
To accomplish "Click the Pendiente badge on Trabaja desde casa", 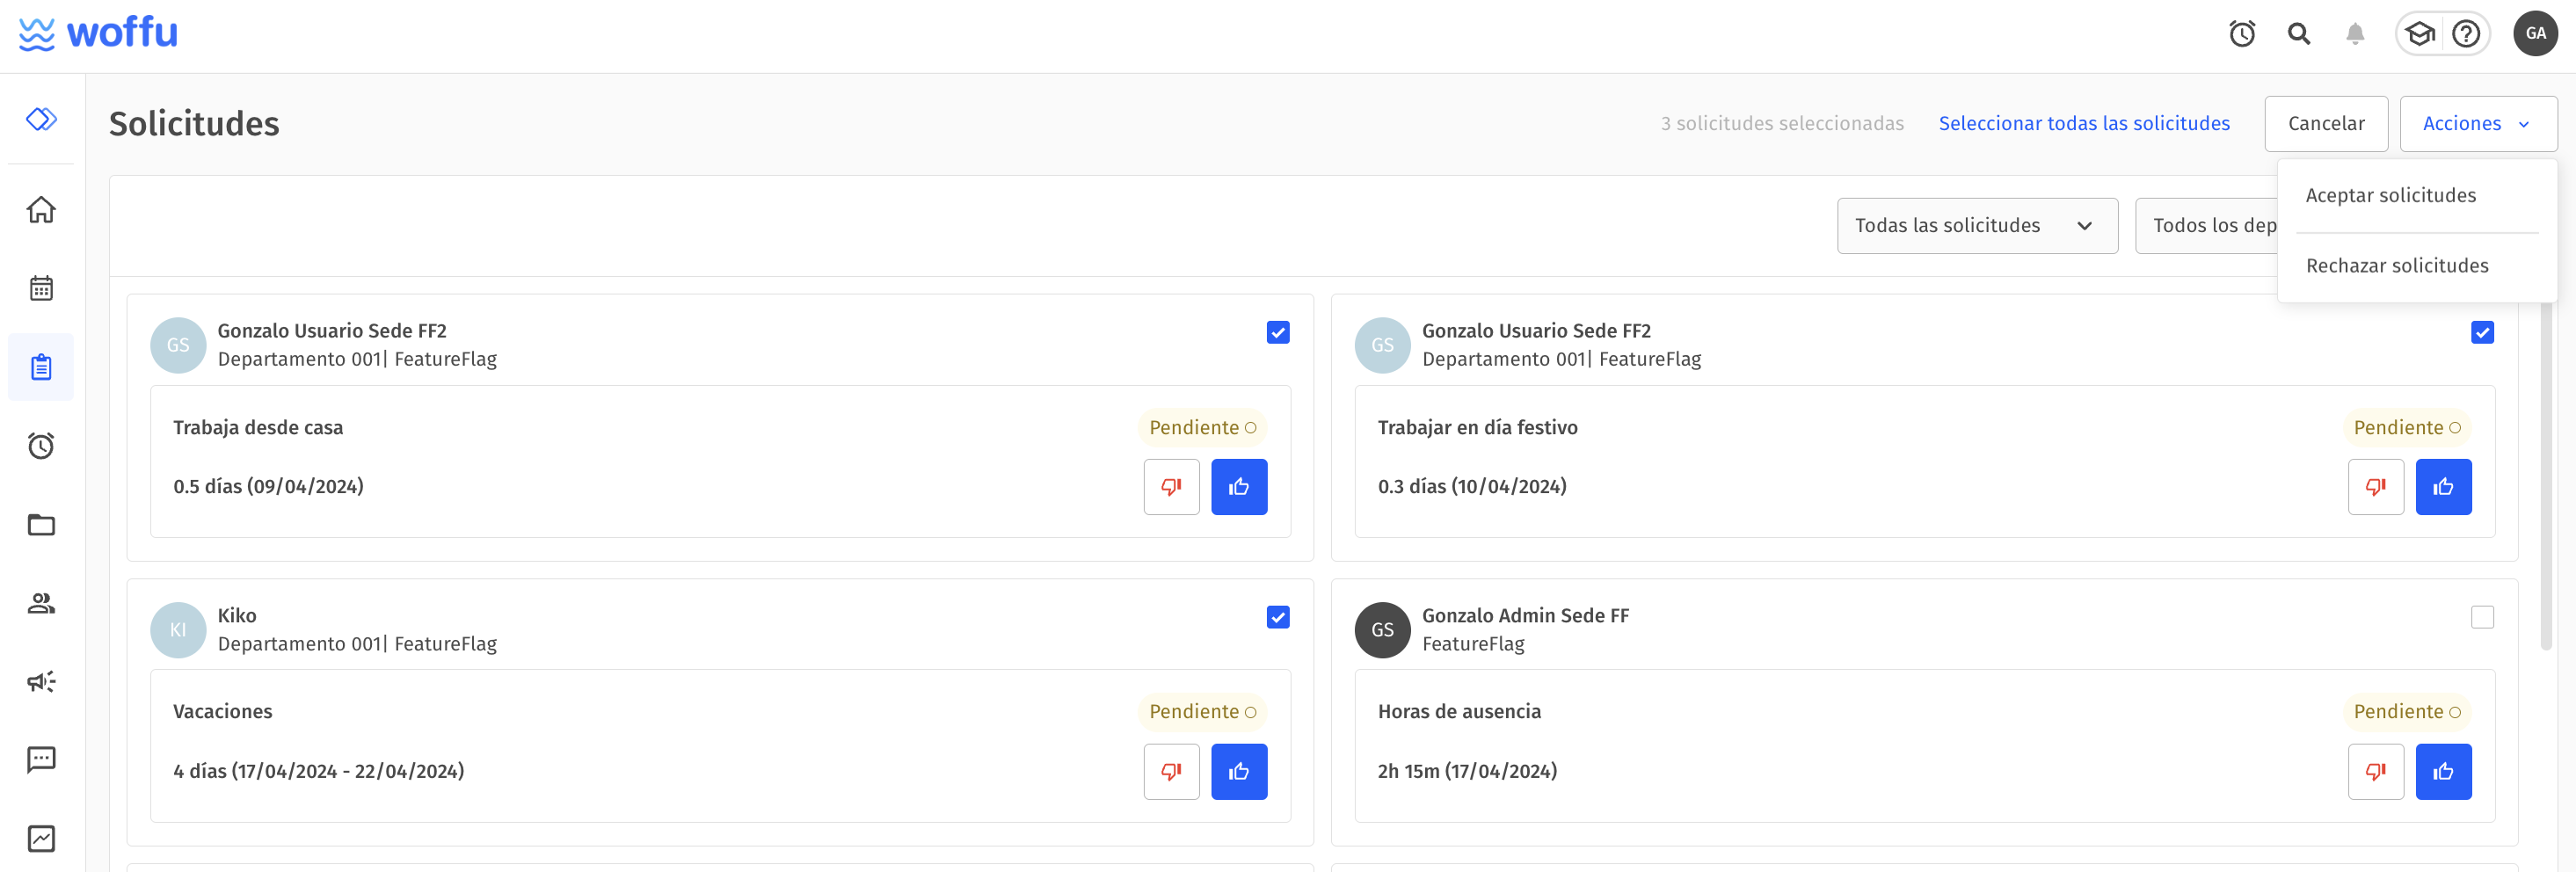I will tap(1202, 428).
